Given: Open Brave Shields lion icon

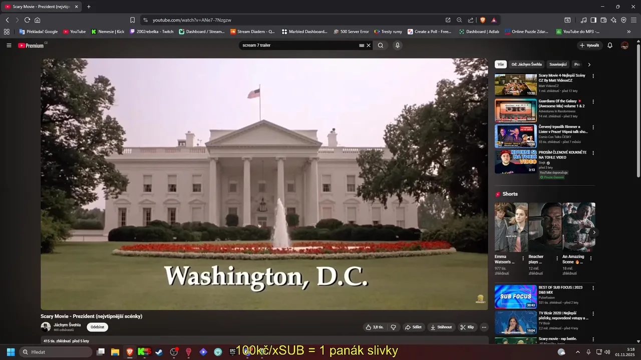Looking at the screenshot, I should pyautogui.click(x=483, y=20).
